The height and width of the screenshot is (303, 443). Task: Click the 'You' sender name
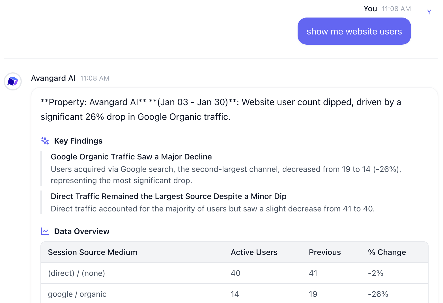click(x=370, y=9)
